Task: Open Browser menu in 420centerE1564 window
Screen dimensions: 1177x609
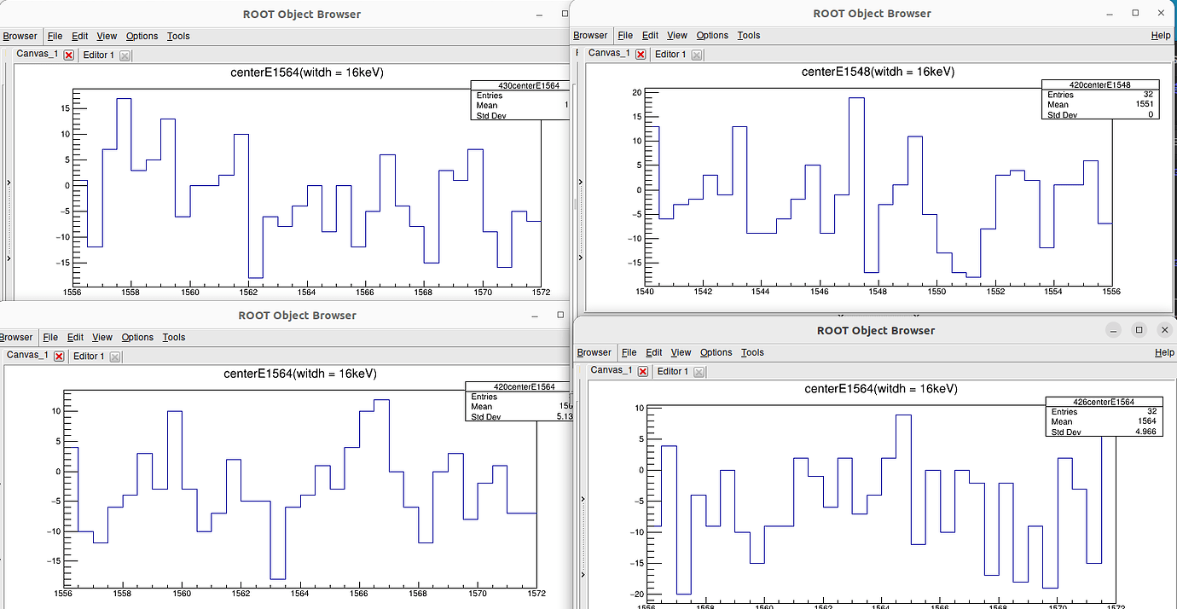Action: [16, 338]
